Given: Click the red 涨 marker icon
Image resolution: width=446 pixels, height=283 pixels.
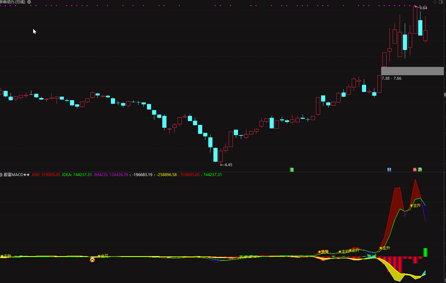Looking at the screenshot, I should (x=415, y=170).
